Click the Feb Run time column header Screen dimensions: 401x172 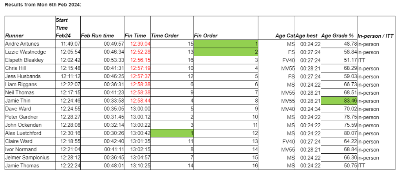[x=98, y=35]
